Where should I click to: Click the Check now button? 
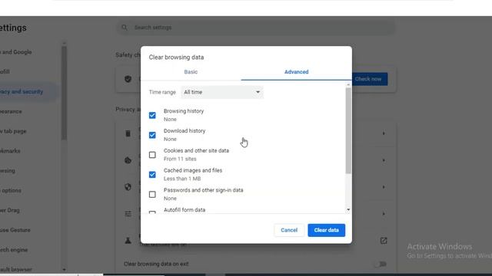pos(369,79)
